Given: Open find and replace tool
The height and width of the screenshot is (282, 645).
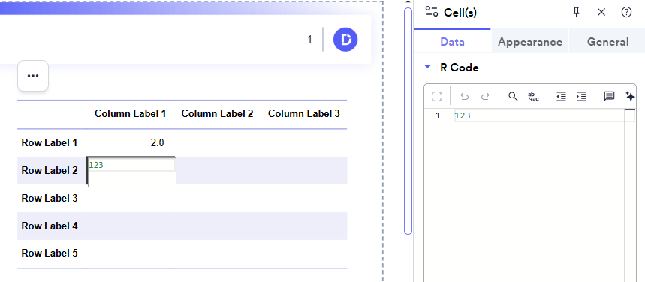Looking at the screenshot, I should click(x=534, y=96).
